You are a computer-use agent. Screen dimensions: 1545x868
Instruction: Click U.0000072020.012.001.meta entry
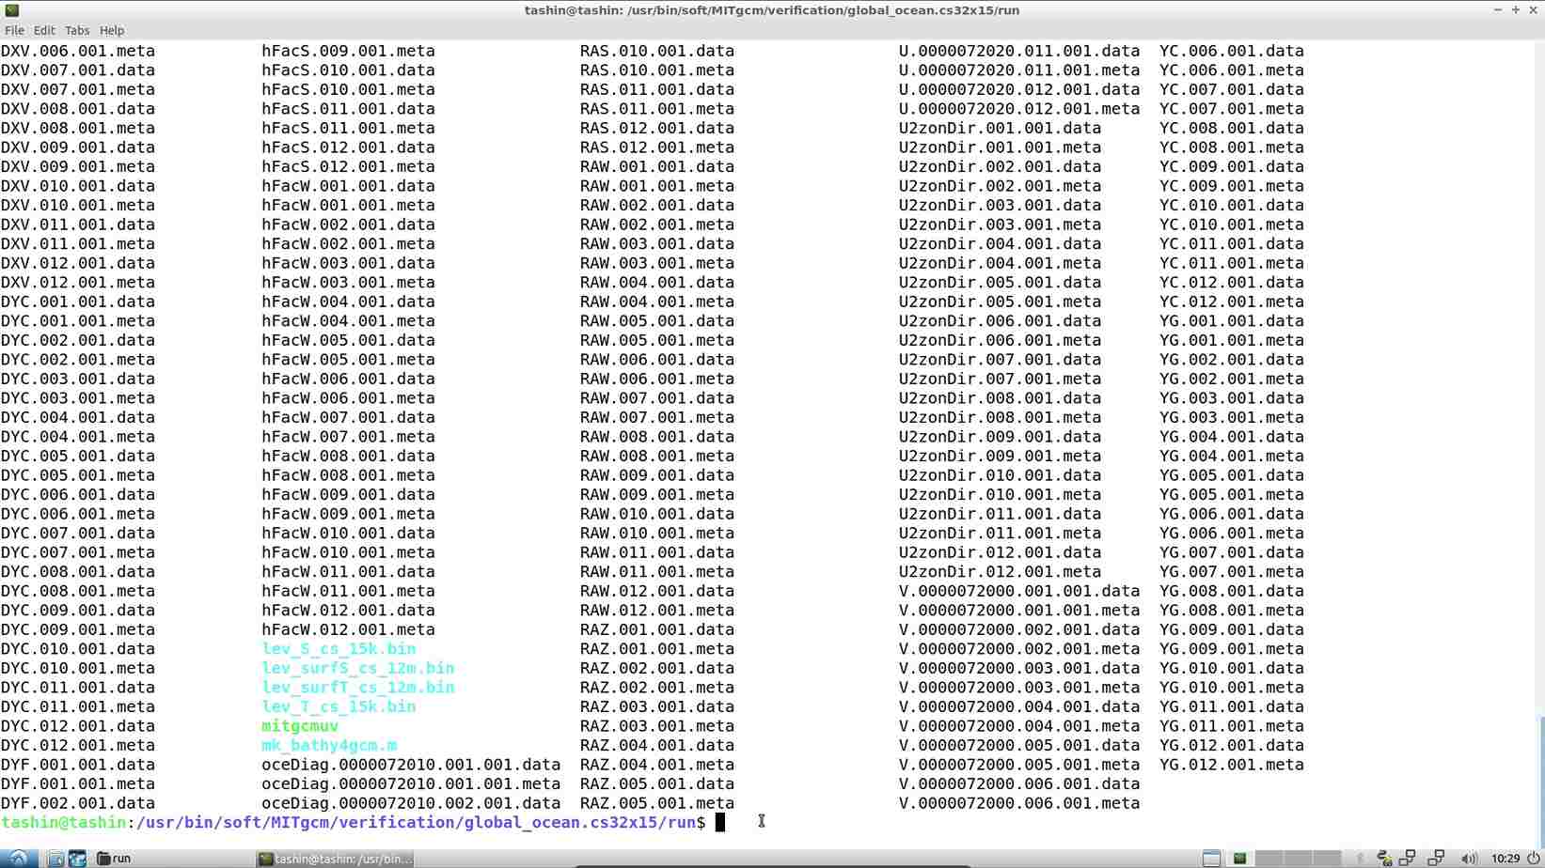pos(1019,109)
